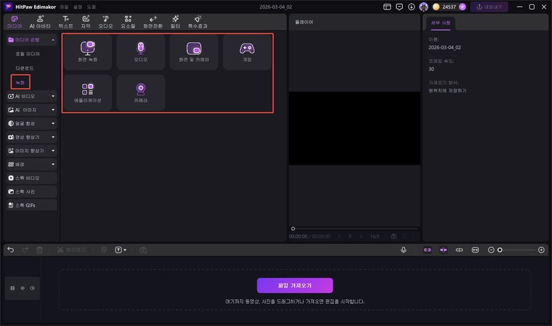Open the 설정 menu
The height and width of the screenshot is (326, 552).
(78, 7)
